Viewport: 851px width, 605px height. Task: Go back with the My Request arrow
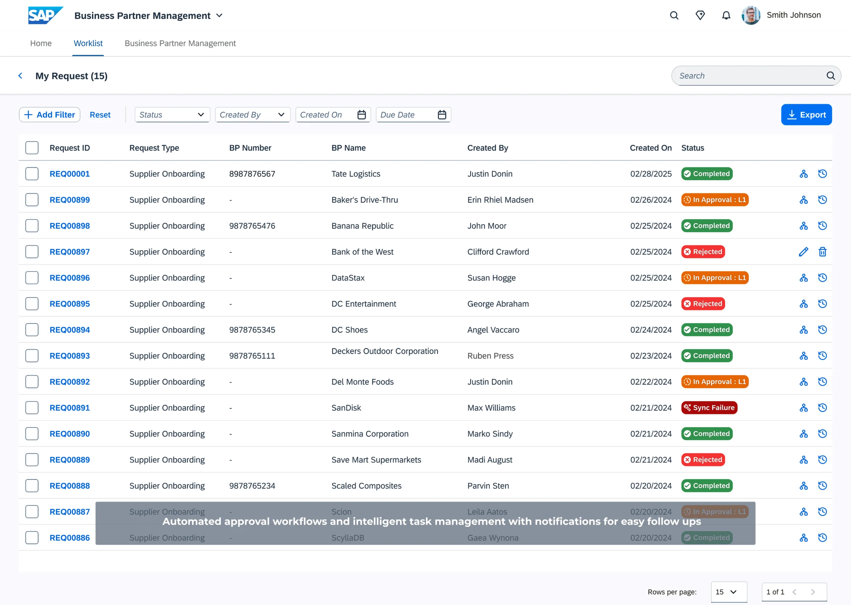(20, 76)
